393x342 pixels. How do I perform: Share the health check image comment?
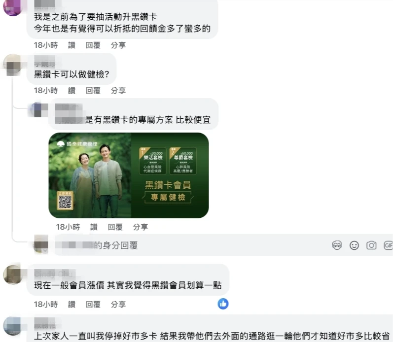[141, 227]
